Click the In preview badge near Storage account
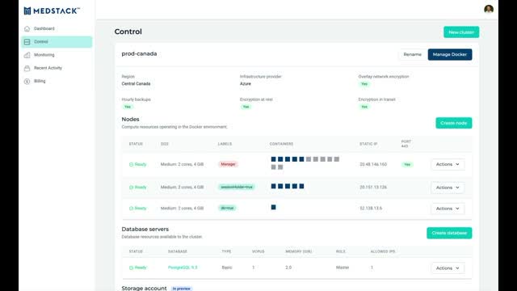 coord(181,289)
